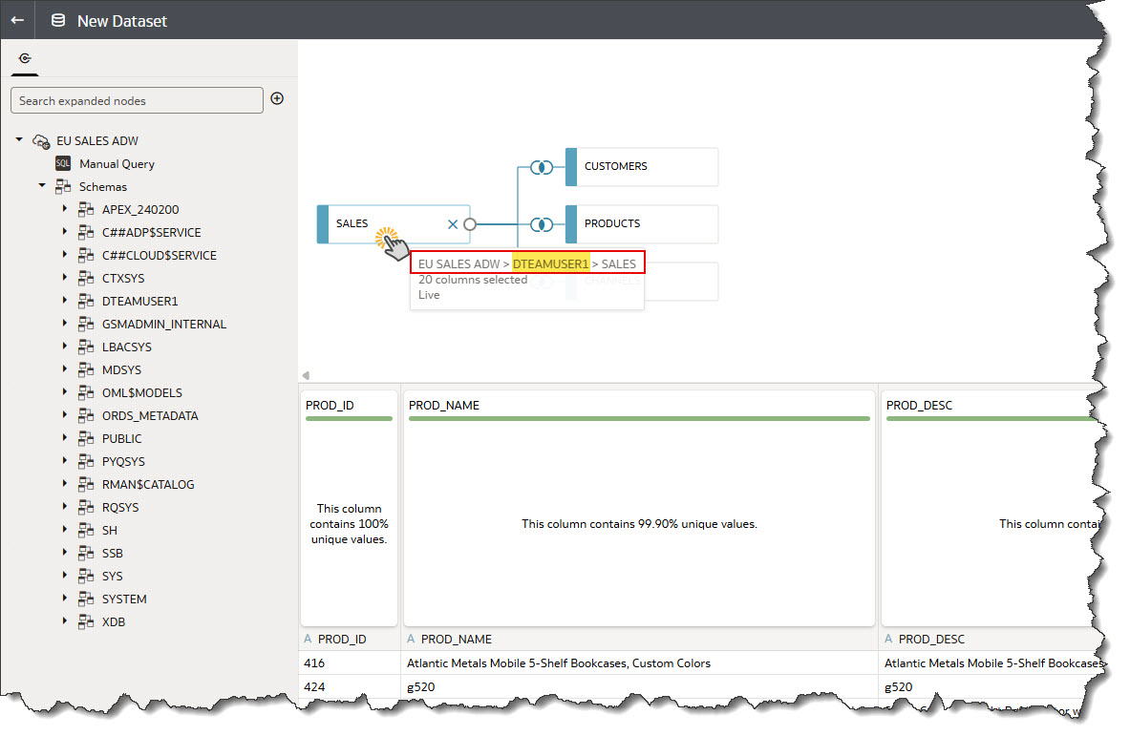Select the DTEAMUSER1 schema label
The height and width of the screenshot is (736, 1130).
pyautogui.click(x=139, y=301)
